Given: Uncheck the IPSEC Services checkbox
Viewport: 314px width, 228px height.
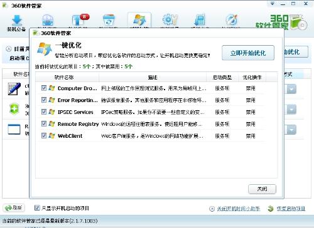Looking at the screenshot, I should coord(44,111).
